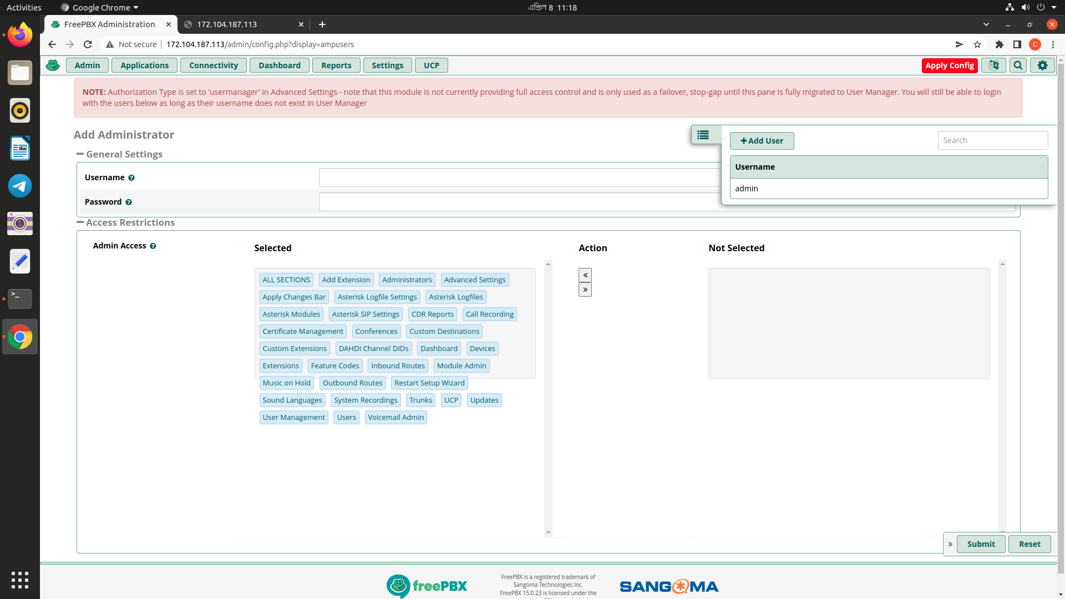The width and height of the screenshot is (1065, 599).
Task: Open the language selector icon
Action: [x=993, y=65]
